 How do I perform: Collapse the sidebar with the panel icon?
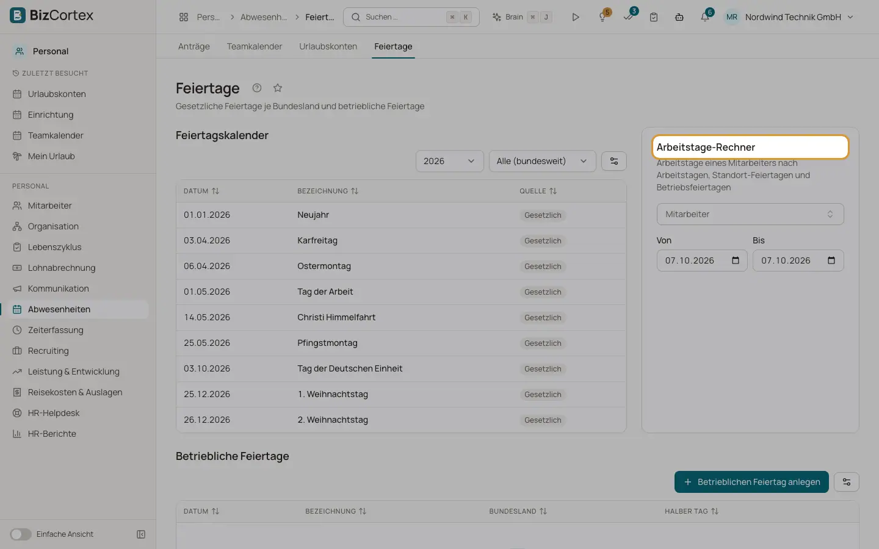[141, 534]
